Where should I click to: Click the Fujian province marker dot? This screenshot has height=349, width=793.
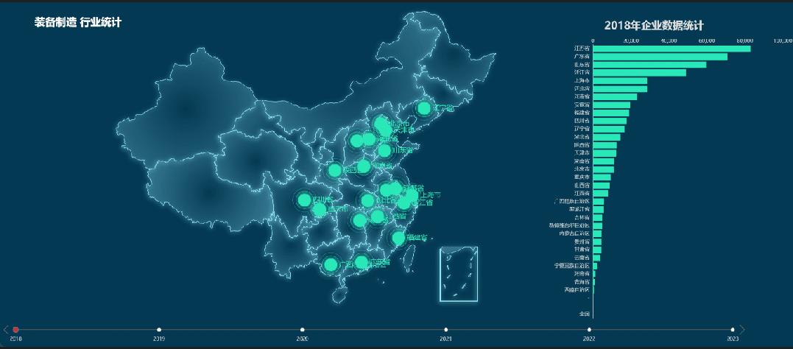click(x=398, y=238)
